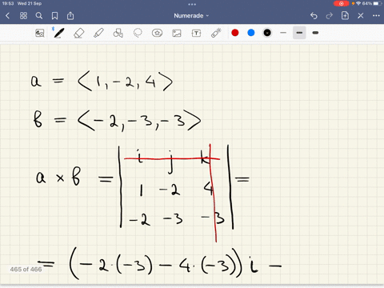Screen dimensions: 384x288
Task: Select the Highlighter tool
Action: tap(98, 33)
